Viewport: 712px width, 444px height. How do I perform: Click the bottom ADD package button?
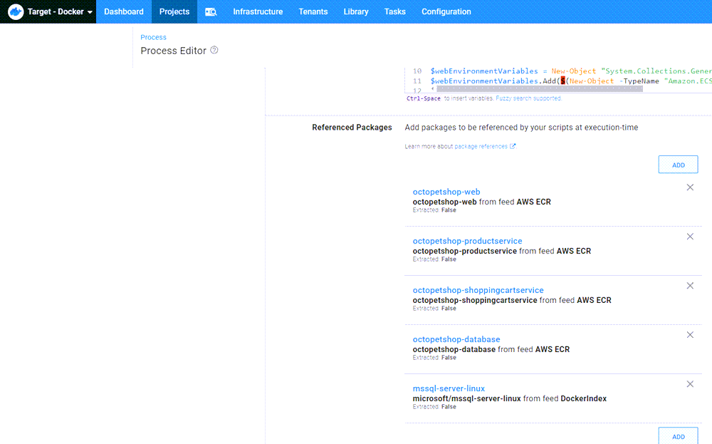pyautogui.click(x=678, y=435)
